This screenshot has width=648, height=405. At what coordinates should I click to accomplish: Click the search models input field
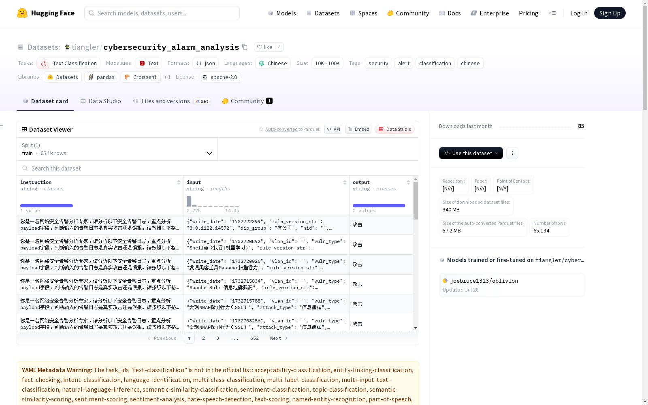click(162, 13)
